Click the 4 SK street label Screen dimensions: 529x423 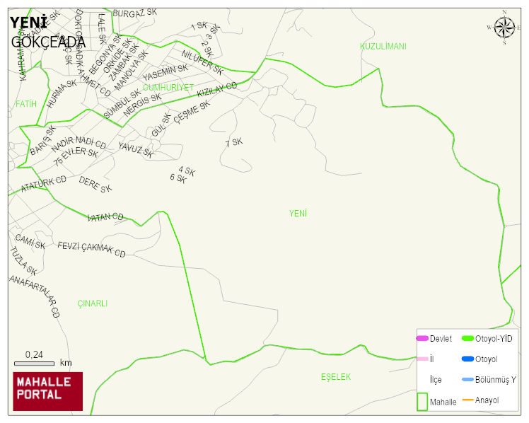pyautogui.click(x=187, y=171)
